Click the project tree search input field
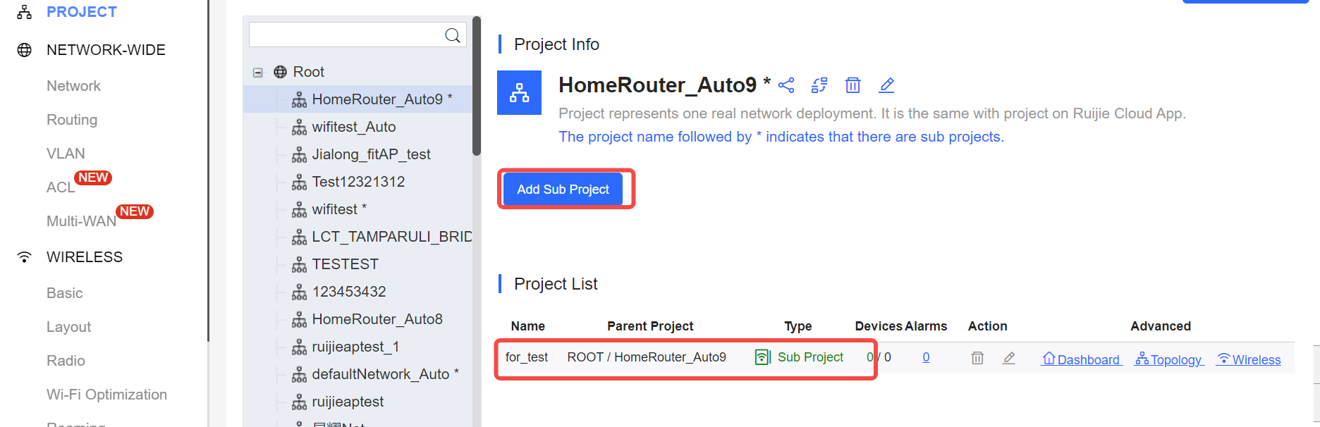This screenshot has width=1320, height=427. pos(346,35)
